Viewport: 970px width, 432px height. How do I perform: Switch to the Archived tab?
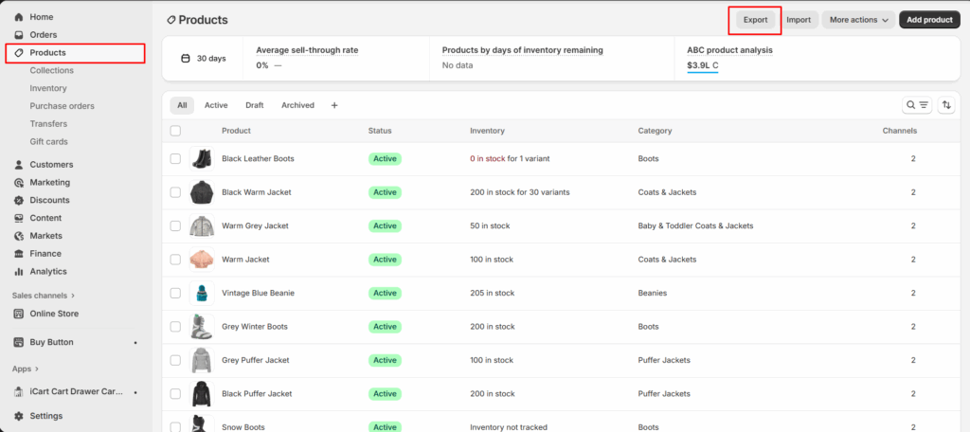(x=297, y=105)
